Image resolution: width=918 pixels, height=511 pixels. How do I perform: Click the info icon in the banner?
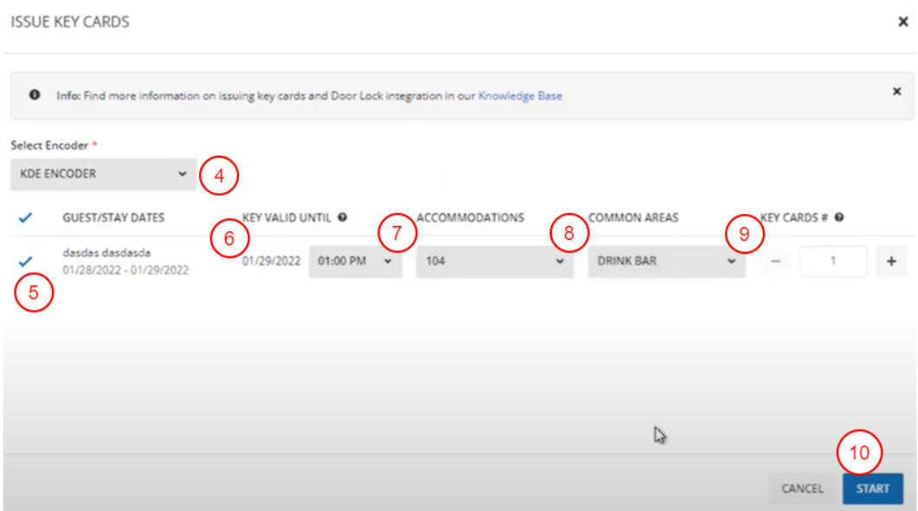tap(35, 96)
